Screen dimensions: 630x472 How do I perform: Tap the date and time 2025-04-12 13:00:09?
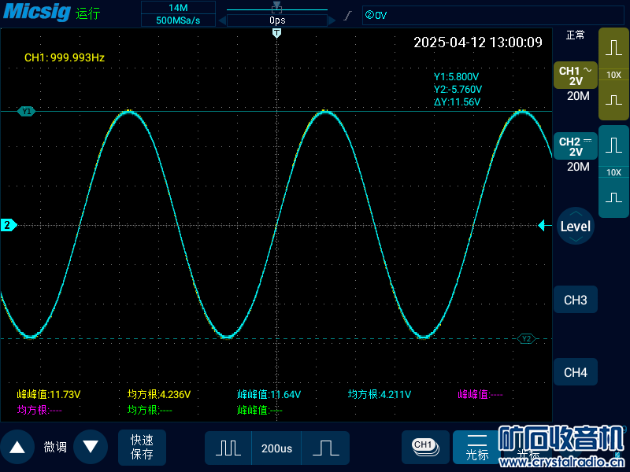pos(478,42)
